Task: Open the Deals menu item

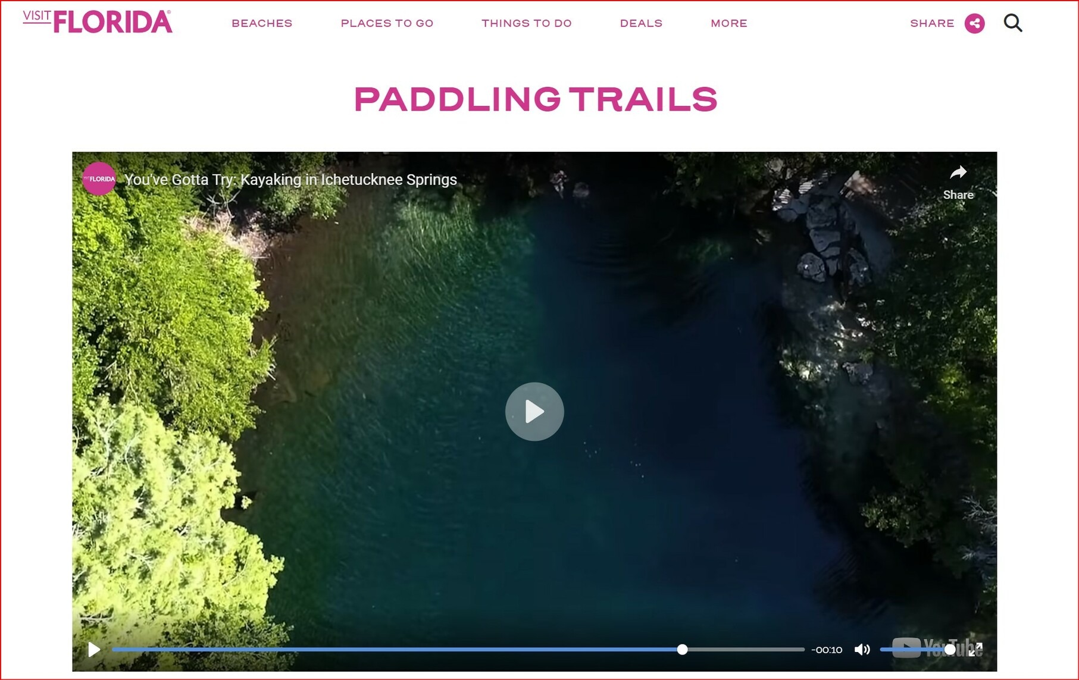Action: (x=641, y=23)
